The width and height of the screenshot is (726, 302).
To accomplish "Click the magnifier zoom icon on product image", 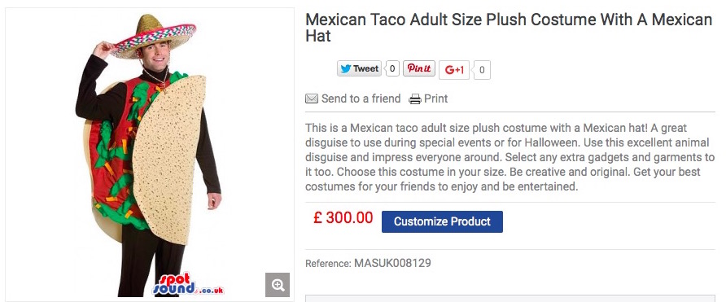I will tap(278, 285).
